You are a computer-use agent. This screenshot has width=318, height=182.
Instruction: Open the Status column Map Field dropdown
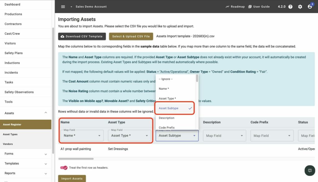[x=307, y=135]
